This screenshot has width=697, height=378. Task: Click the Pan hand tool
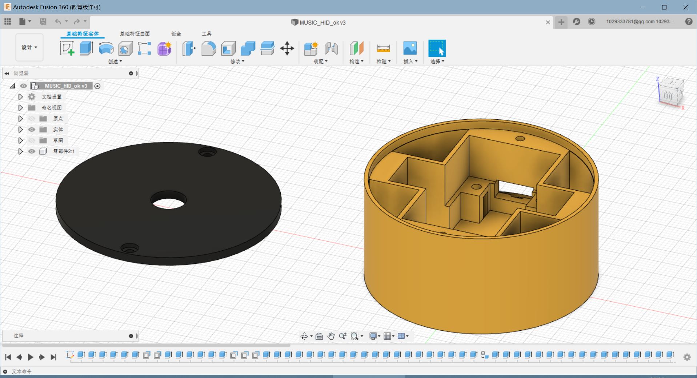[331, 336]
